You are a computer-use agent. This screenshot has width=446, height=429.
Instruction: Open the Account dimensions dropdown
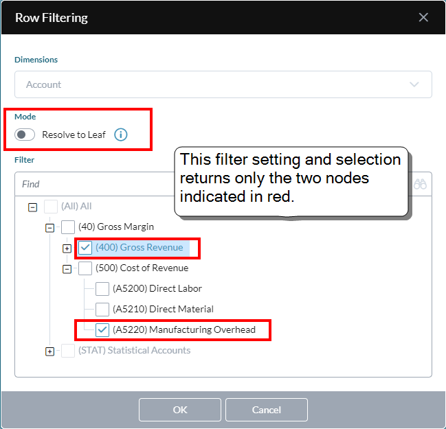pos(223,84)
